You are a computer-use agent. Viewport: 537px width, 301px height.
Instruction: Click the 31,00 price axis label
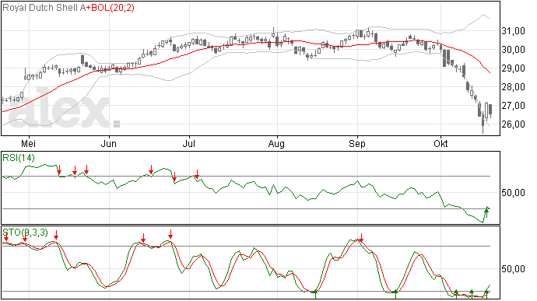coord(513,31)
